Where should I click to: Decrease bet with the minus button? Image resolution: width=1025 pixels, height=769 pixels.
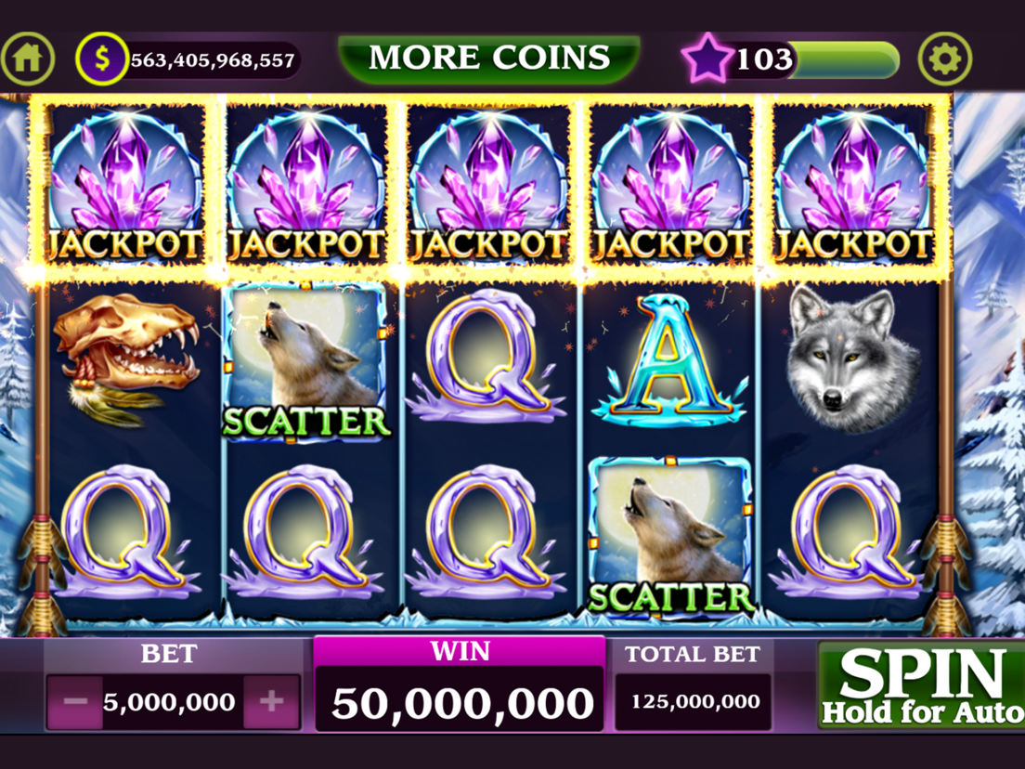[x=75, y=702]
